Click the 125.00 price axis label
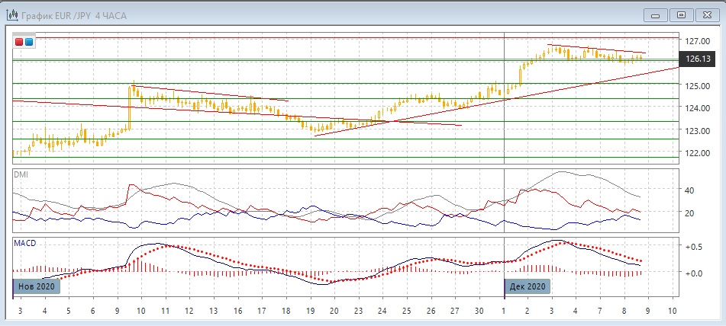Viewport: 726px width, 326px height. [698, 86]
